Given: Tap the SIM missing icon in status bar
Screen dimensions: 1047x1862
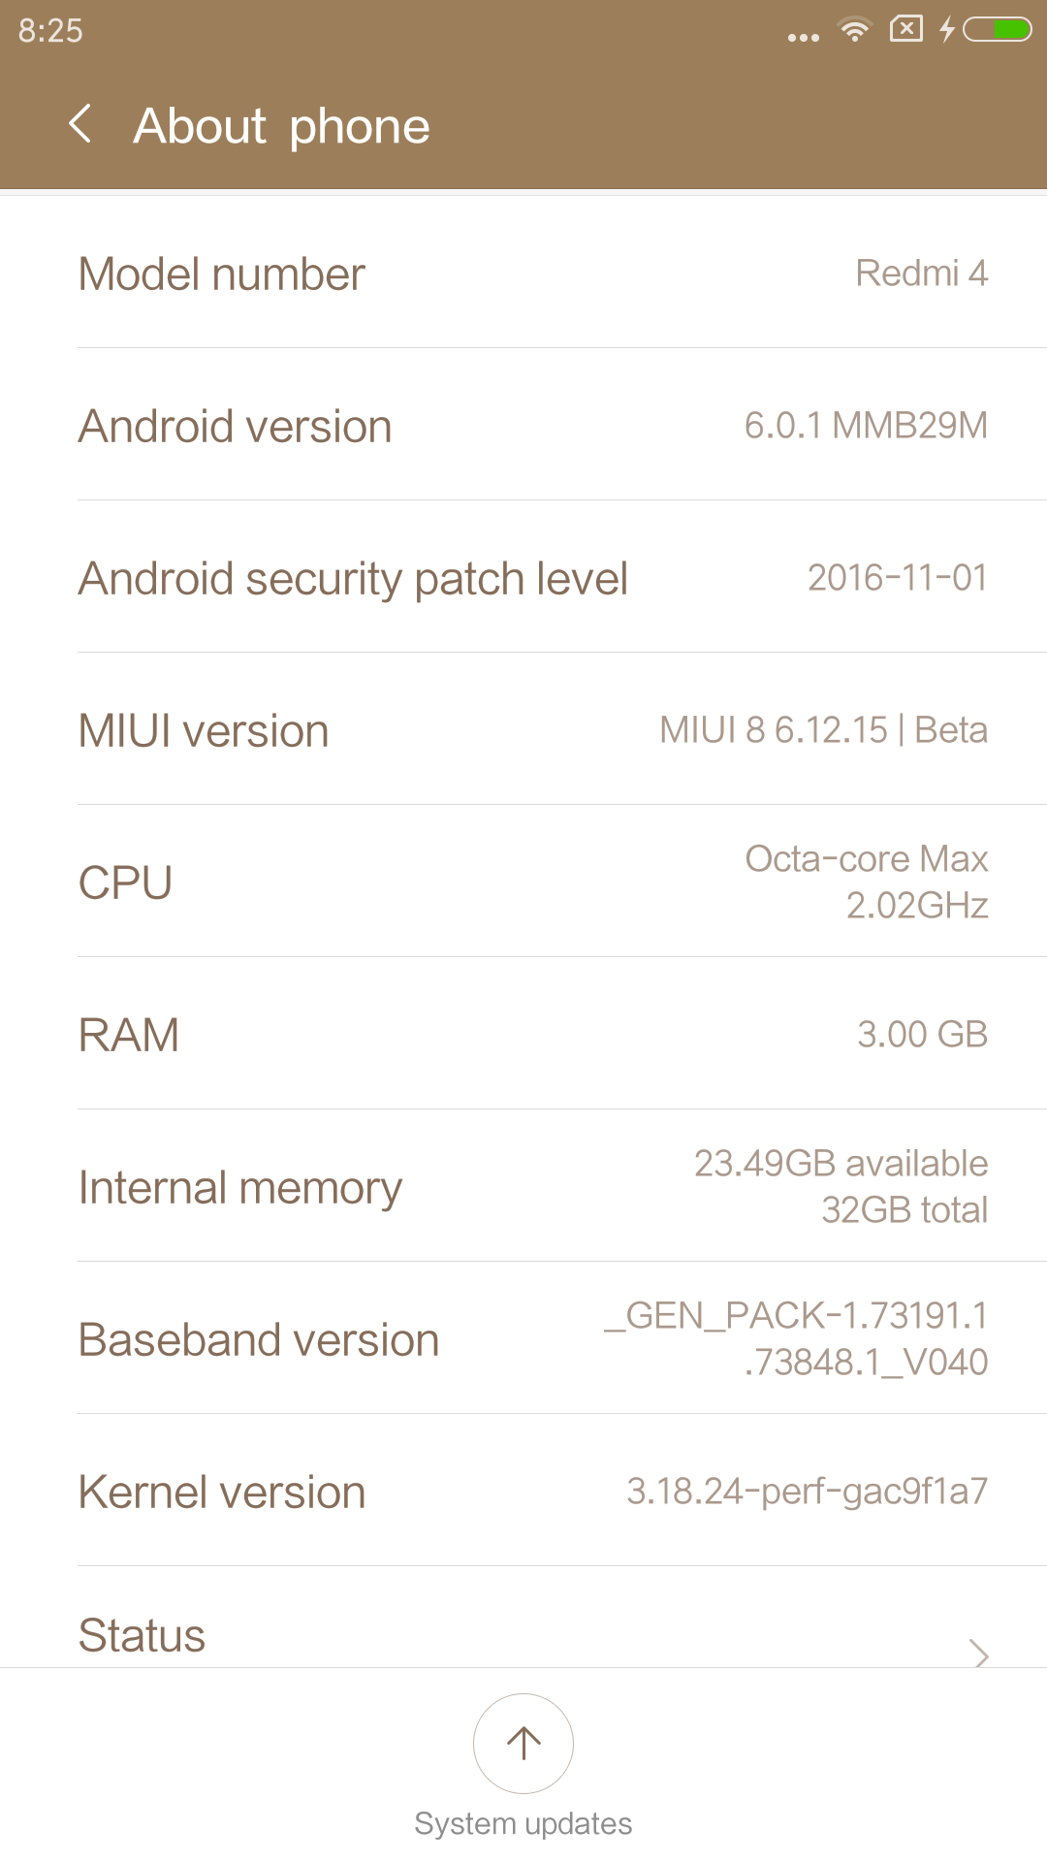Looking at the screenshot, I should [905, 29].
